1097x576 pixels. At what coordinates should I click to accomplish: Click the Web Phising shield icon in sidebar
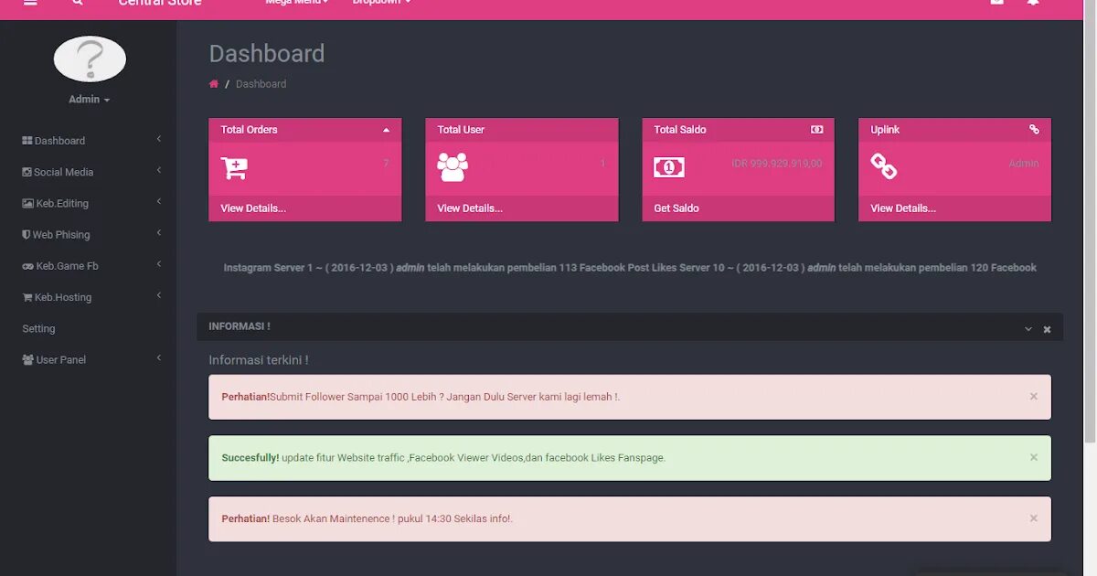[x=27, y=234]
